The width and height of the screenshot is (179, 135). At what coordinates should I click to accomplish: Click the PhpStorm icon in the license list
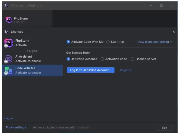coord(8,43)
